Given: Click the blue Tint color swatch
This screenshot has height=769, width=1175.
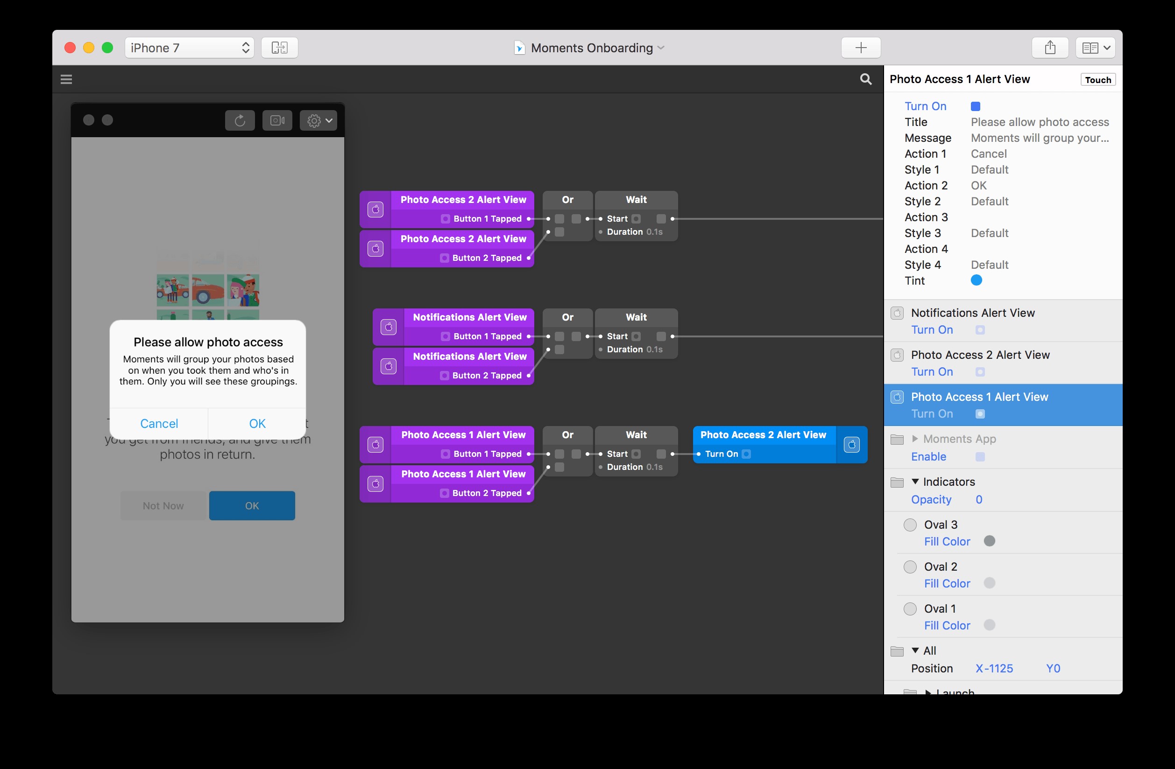Looking at the screenshot, I should click(x=976, y=280).
